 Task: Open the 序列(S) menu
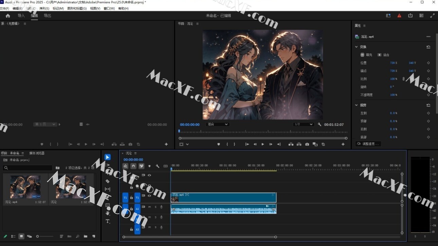click(x=44, y=8)
